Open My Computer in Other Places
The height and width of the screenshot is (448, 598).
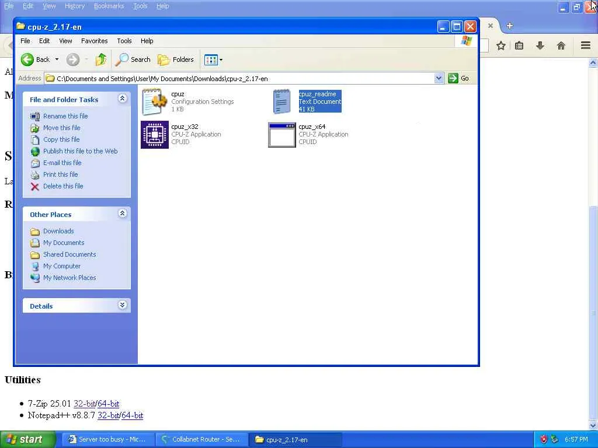[62, 266]
